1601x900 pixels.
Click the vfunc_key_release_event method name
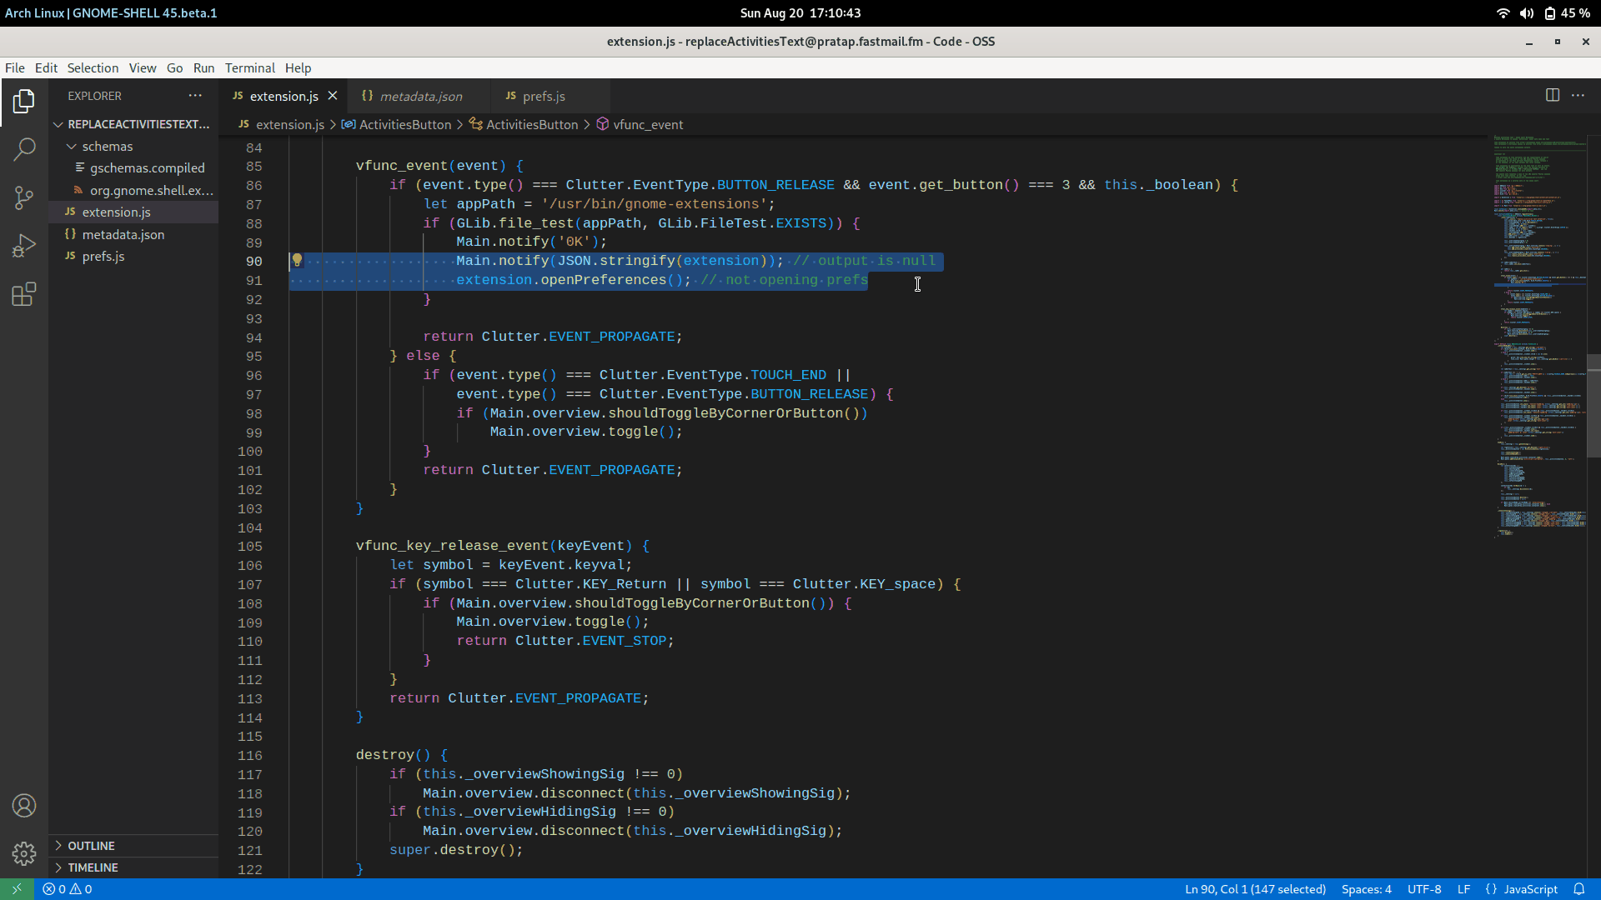coord(452,546)
